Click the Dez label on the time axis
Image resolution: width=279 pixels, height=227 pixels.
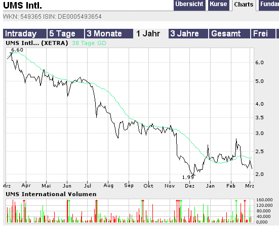[x=189, y=186]
